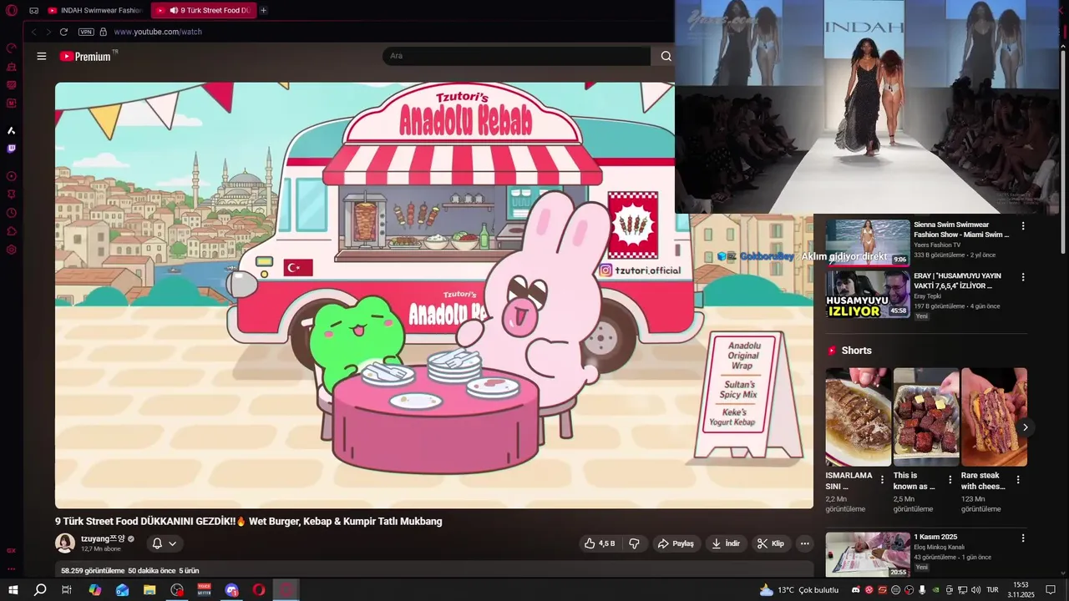Open tzuyang channel name link
This screenshot has width=1069, height=601.
click(x=103, y=539)
